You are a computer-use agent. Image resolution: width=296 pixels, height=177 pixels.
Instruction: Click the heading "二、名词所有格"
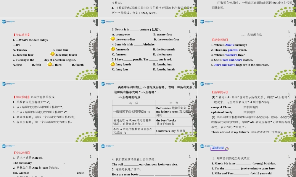coord(251,35)
